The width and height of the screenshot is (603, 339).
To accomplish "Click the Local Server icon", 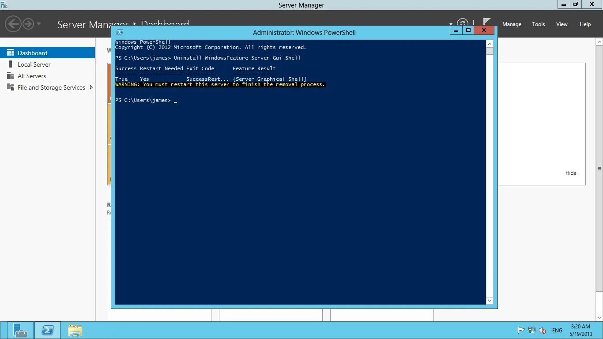I will coord(11,64).
